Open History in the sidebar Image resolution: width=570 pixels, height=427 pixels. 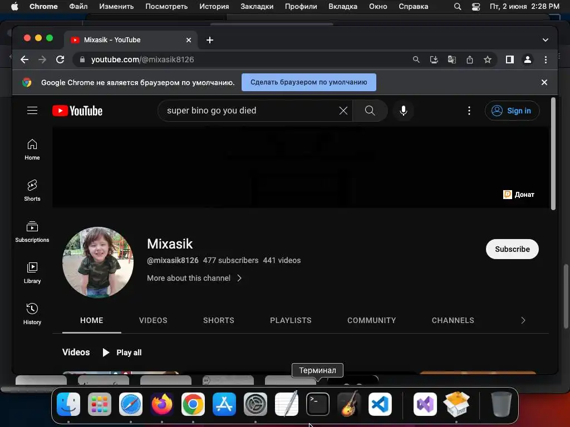coord(32,314)
